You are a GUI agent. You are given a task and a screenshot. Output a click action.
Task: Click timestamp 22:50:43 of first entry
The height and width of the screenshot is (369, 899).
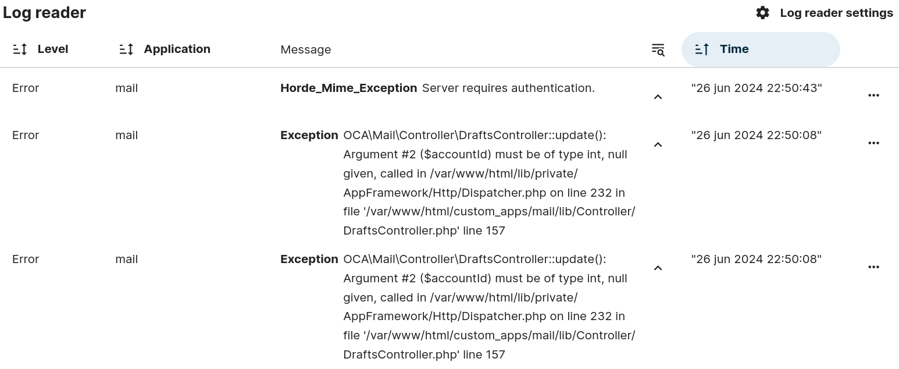click(757, 88)
